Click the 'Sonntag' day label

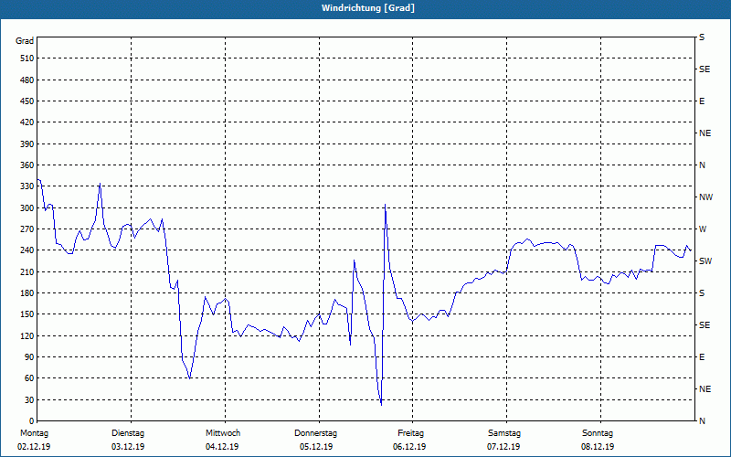598,433
